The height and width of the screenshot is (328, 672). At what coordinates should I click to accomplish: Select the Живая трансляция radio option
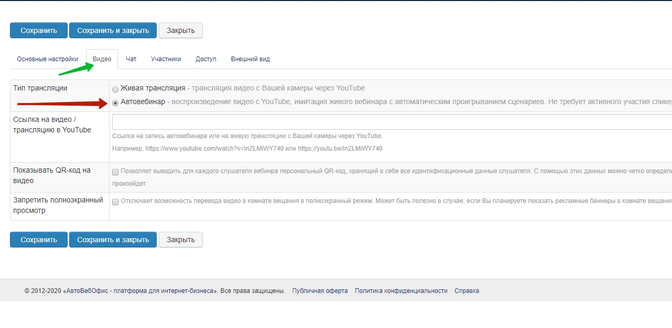click(x=115, y=89)
